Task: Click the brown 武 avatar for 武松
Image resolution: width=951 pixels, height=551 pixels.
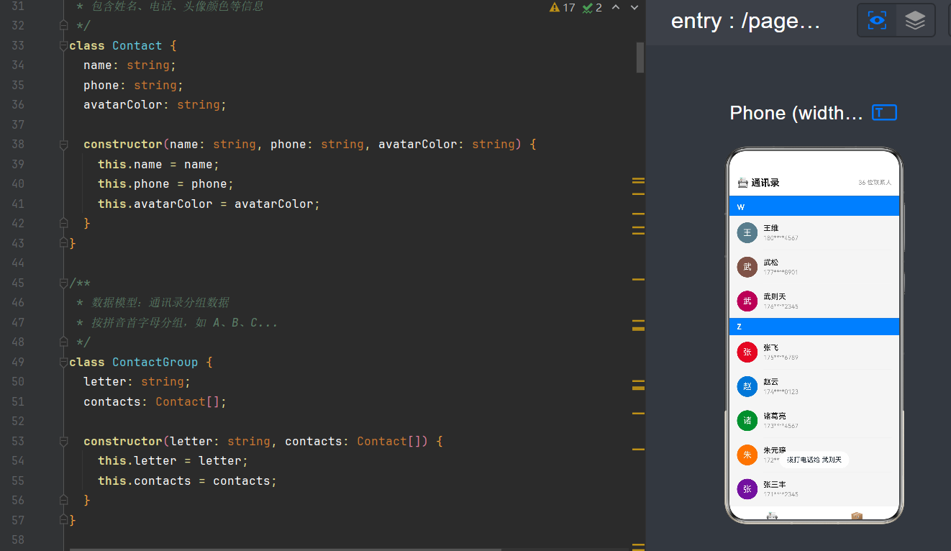Action: point(747,267)
